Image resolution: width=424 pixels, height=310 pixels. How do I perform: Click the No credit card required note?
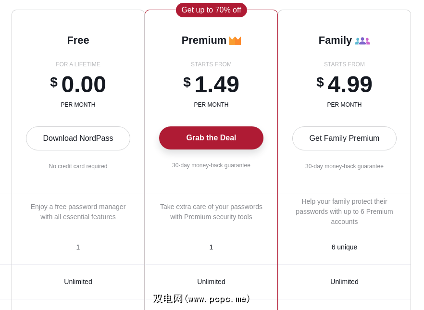click(78, 166)
